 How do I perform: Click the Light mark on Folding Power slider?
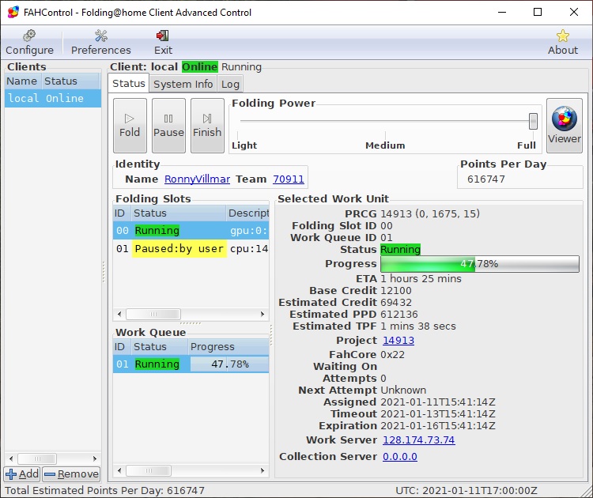(244, 145)
